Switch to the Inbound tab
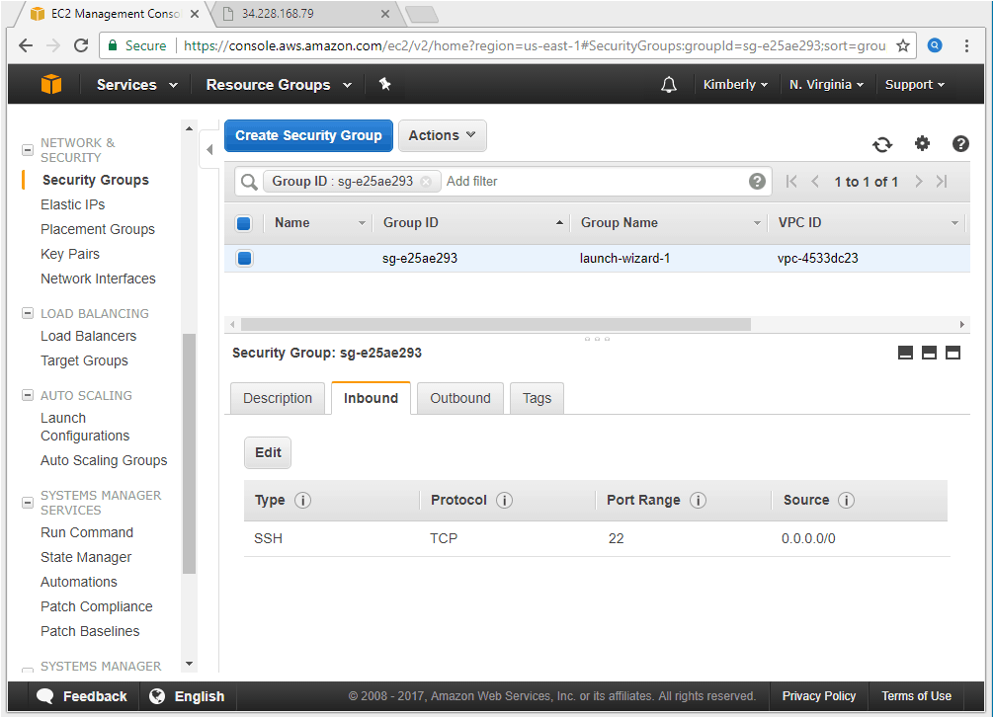This screenshot has height=718, width=994. point(371,398)
